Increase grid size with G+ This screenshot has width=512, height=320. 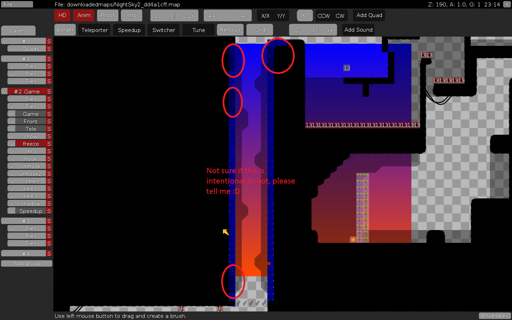329,30
